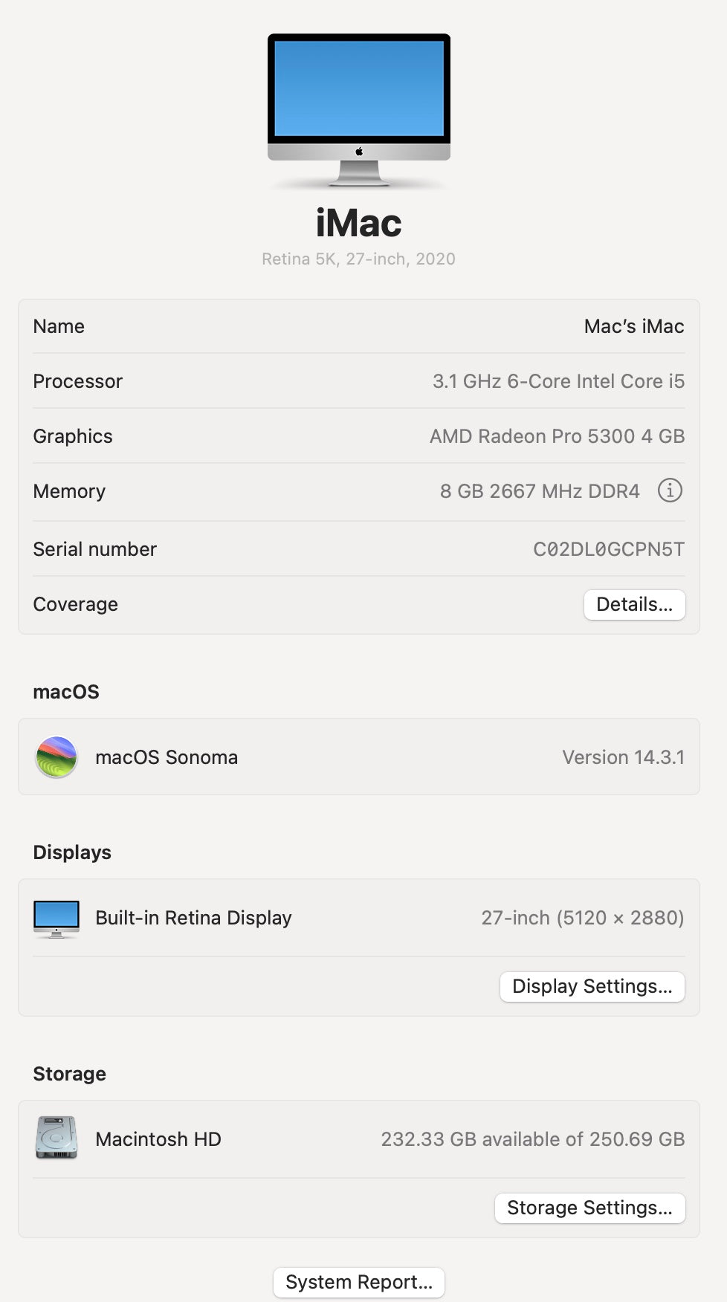The image size is (727, 1302).
Task: Open Storage Settings
Action: [589, 1208]
